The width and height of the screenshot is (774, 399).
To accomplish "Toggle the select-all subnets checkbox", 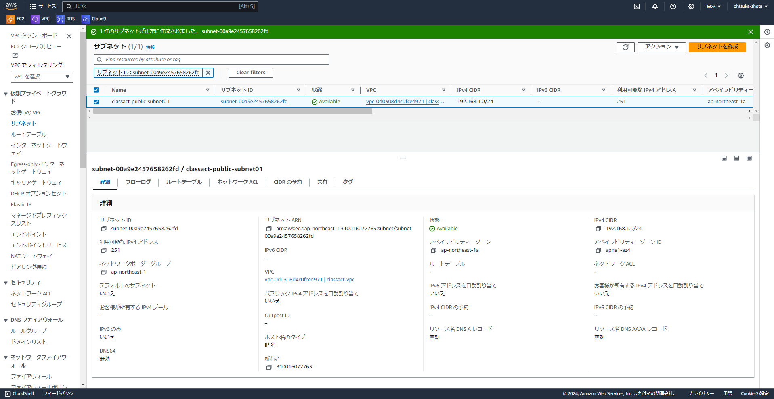I will 96,90.
